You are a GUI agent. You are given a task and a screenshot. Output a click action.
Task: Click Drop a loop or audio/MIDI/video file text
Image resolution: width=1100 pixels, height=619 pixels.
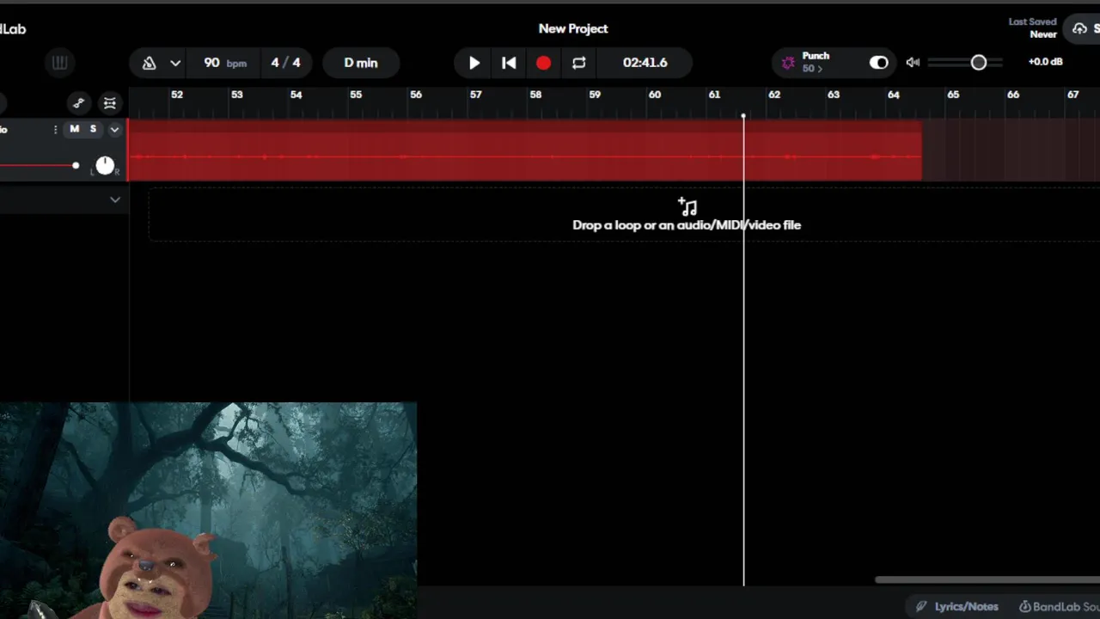(x=687, y=225)
